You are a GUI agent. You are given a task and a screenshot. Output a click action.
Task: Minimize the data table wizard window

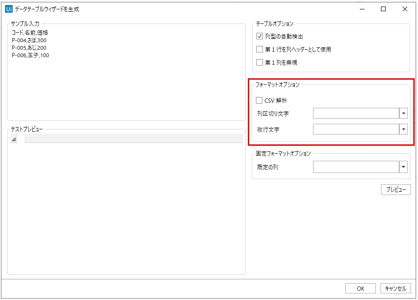pos(362,9)
